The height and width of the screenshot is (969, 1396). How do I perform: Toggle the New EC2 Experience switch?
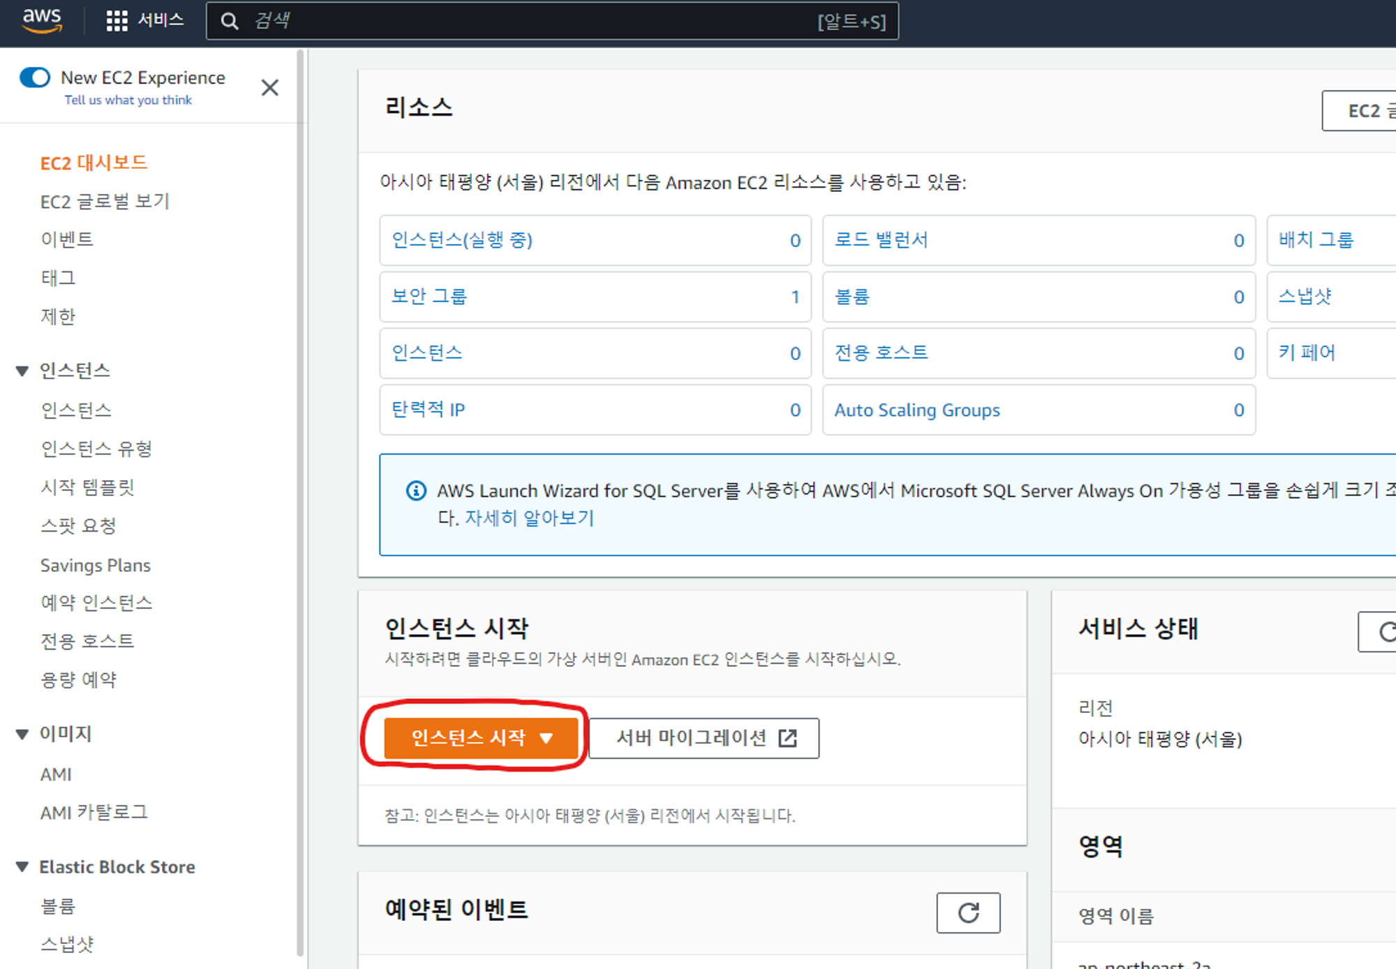[x=35, y=77]
